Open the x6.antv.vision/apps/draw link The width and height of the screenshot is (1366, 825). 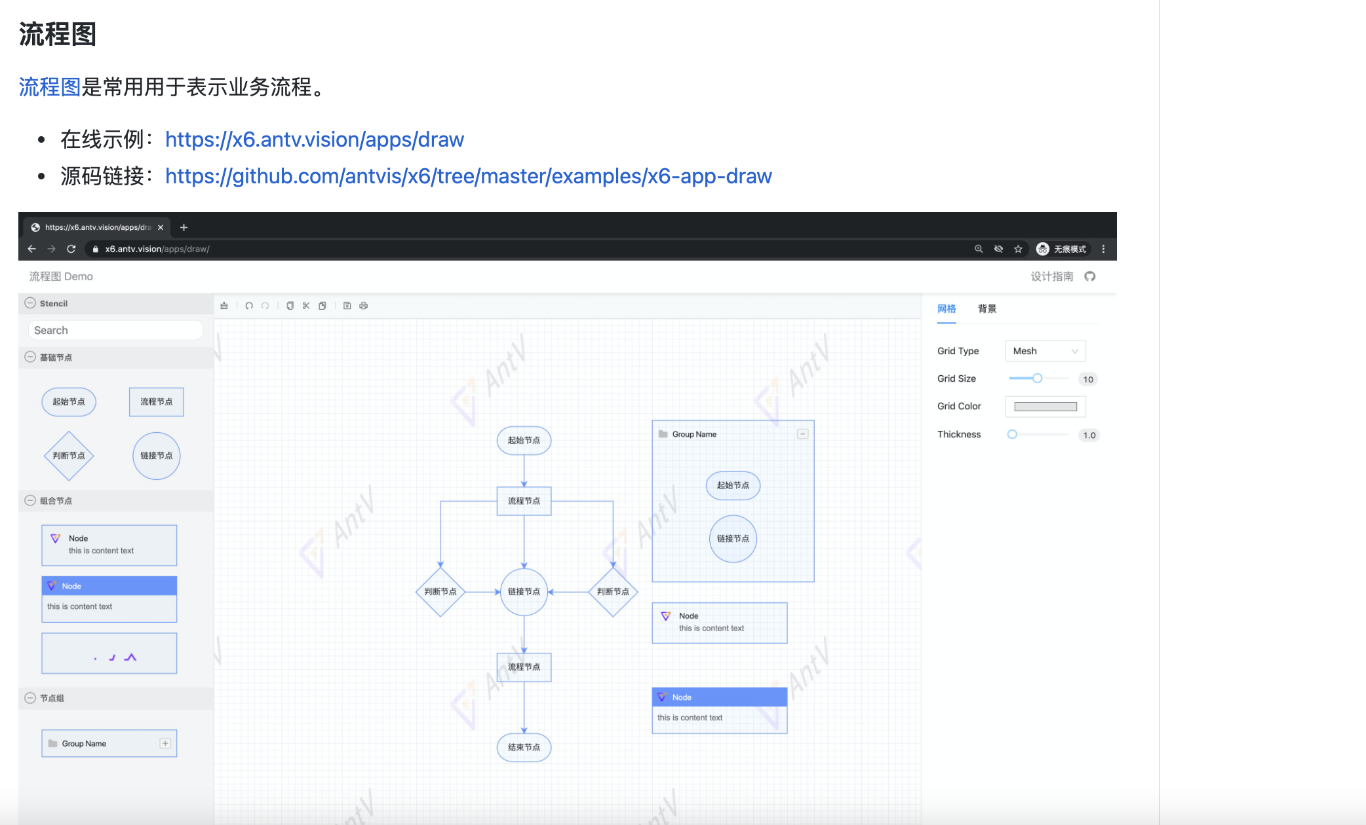pos(315,139)
